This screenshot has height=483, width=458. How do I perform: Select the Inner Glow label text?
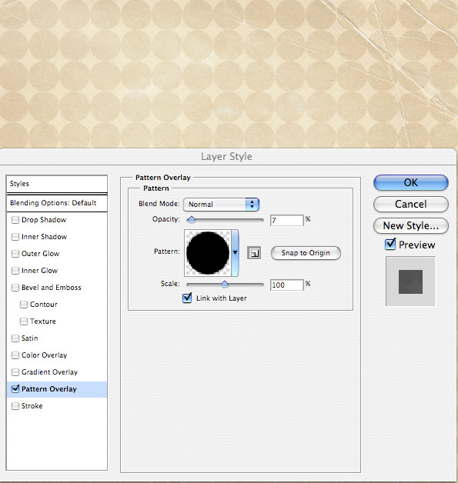39,271
